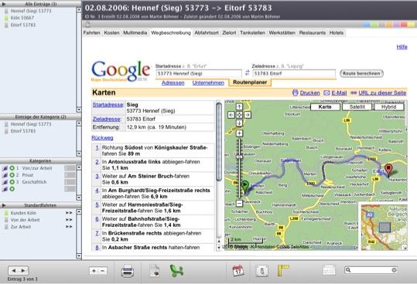Pan the map up with arrow
This screenshot has height=284, width=417.
(x=239, y=106)
